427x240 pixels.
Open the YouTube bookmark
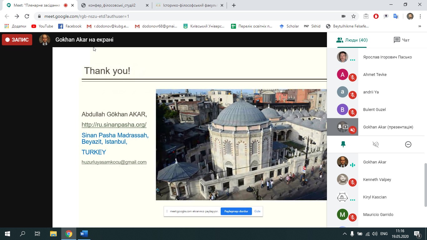coord(42,26)
